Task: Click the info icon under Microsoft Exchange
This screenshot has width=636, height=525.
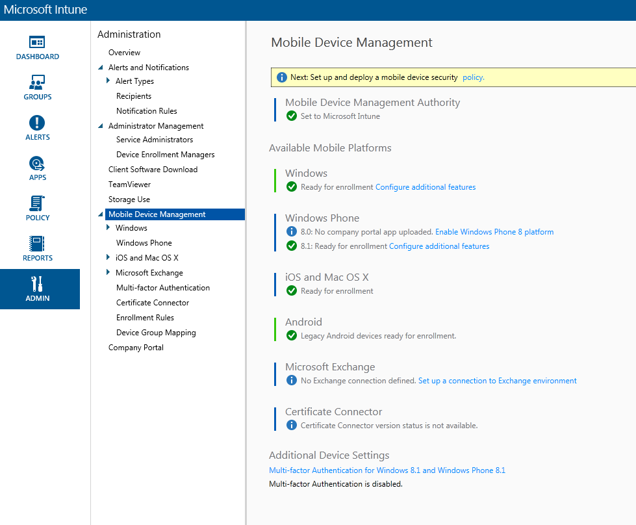Action: tap(292, 380)
